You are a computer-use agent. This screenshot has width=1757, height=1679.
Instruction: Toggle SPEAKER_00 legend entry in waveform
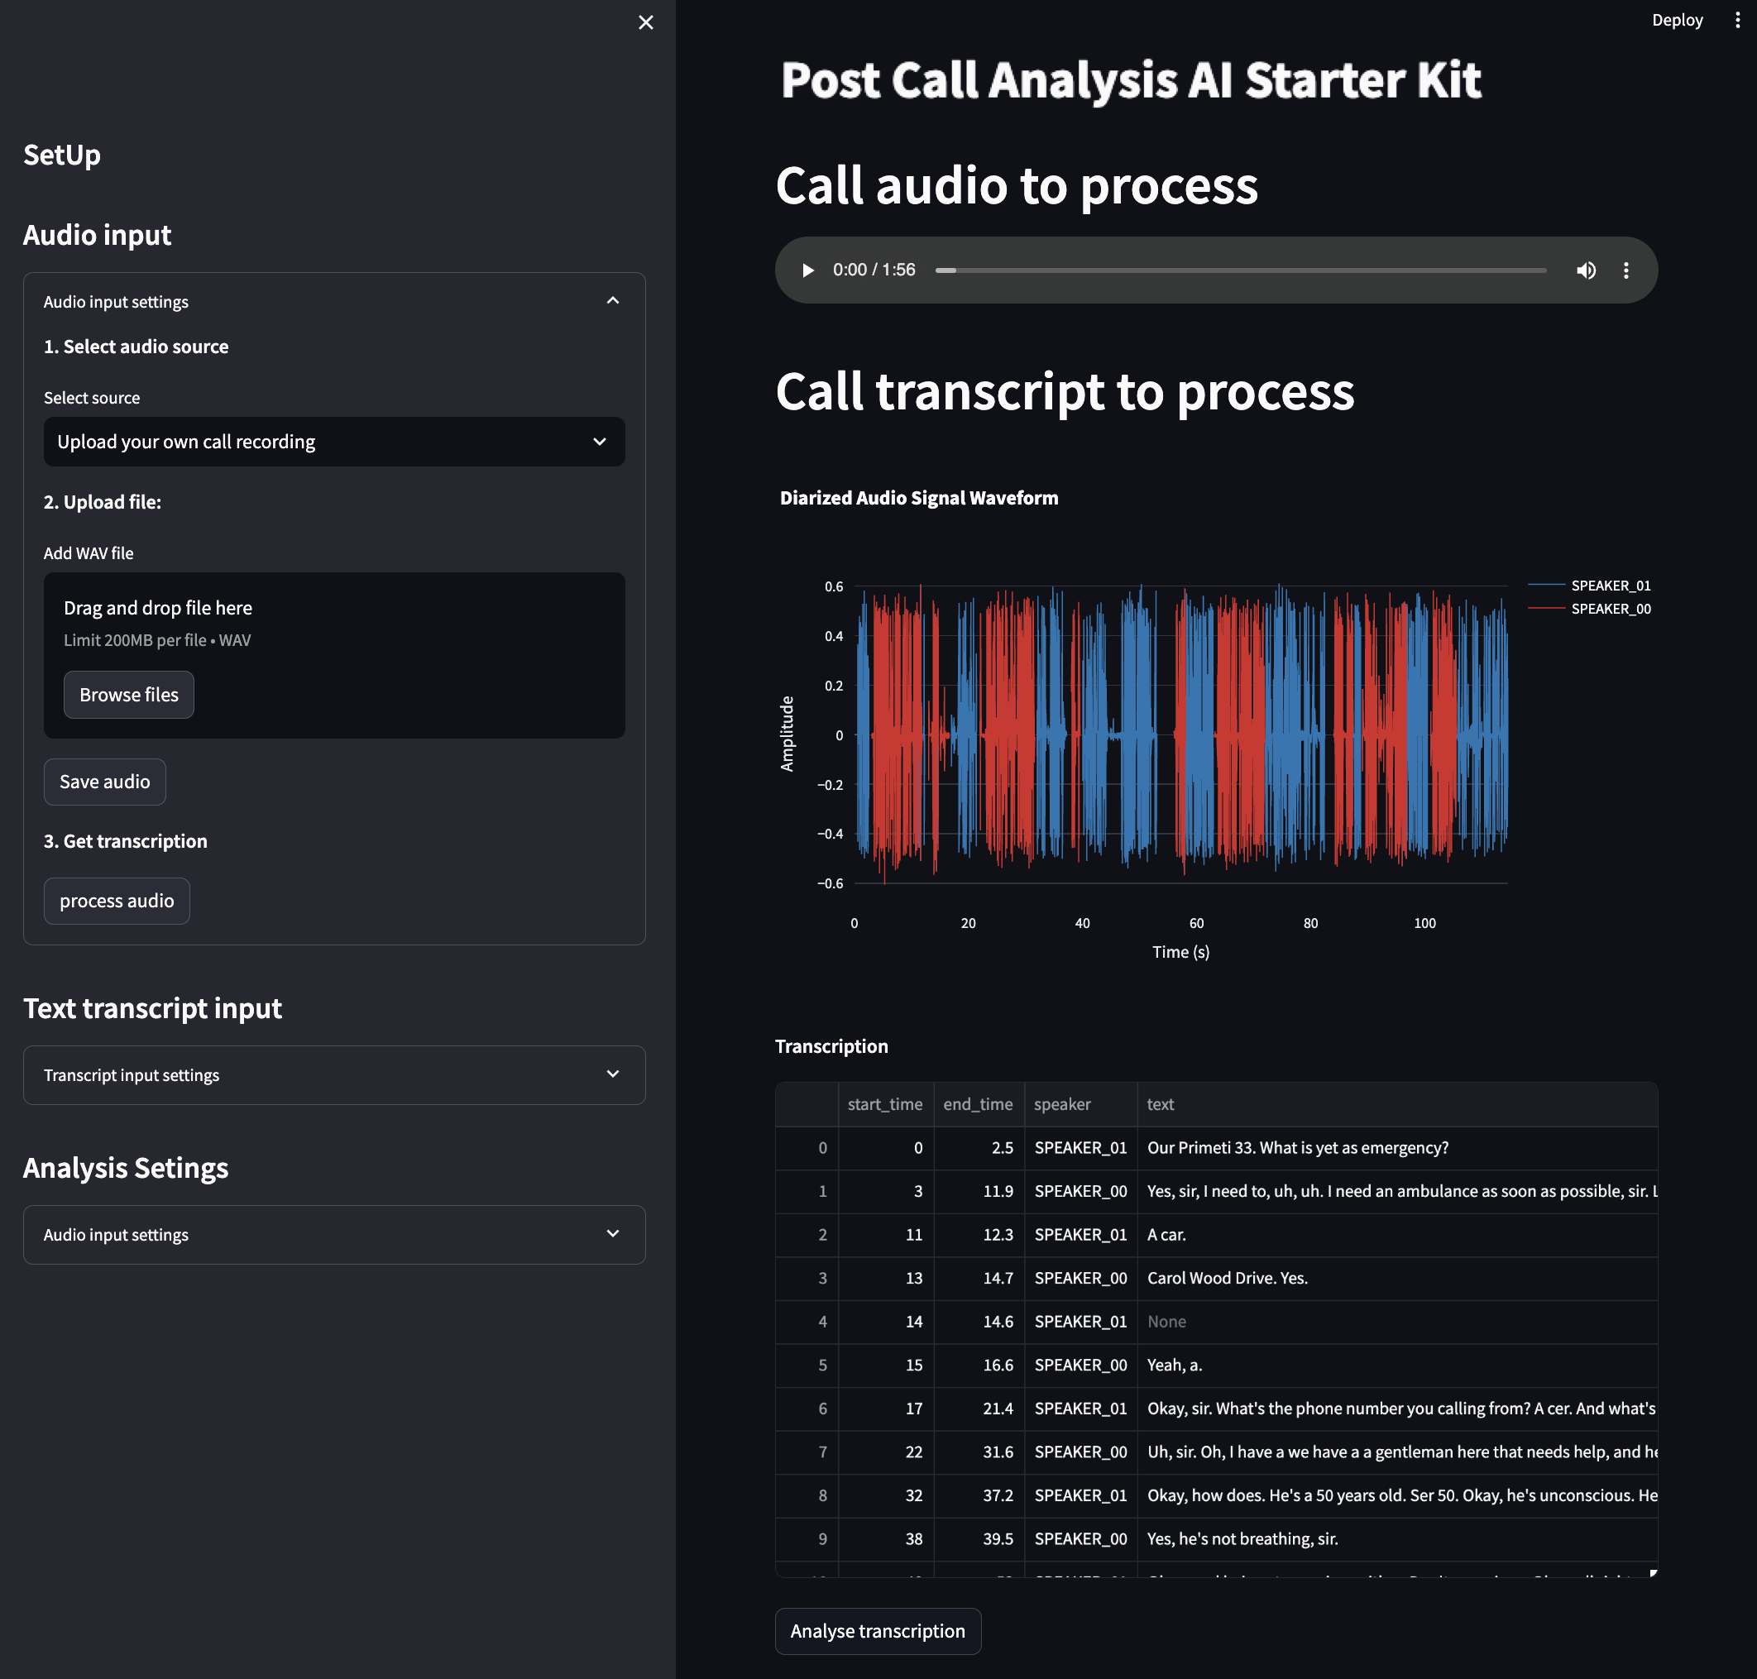click(1590, 609)
